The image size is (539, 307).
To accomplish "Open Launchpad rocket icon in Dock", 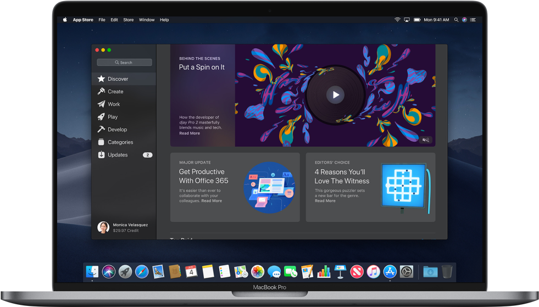I will coord(125,272).
